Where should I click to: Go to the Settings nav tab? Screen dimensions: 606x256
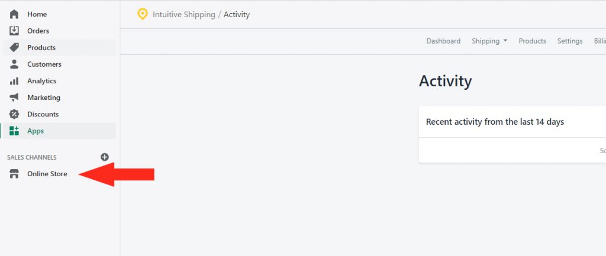pos(570,41)
